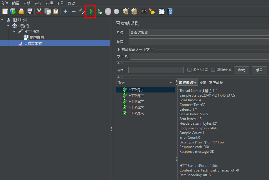Toggle search panel divider arrows

pos(120,77)
